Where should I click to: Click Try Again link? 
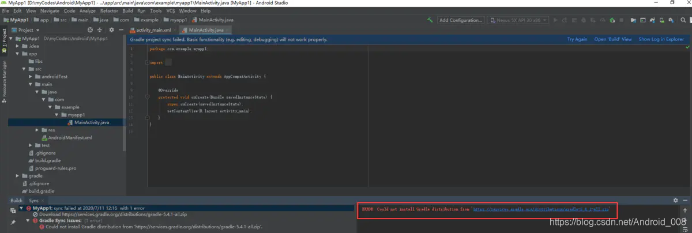(577, 40)
